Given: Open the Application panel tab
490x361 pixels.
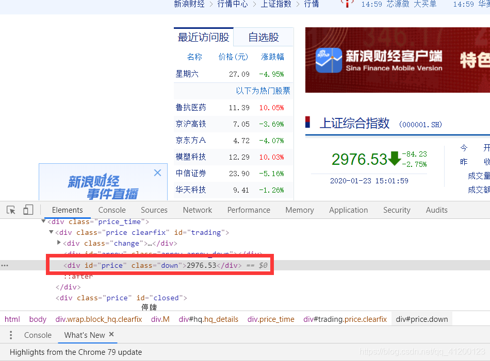Looking at the screenshot, I should [349, 210].
